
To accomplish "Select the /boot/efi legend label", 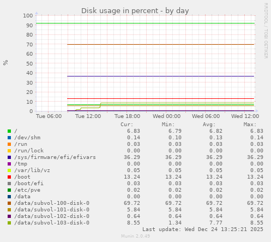I will pos(29,184).
